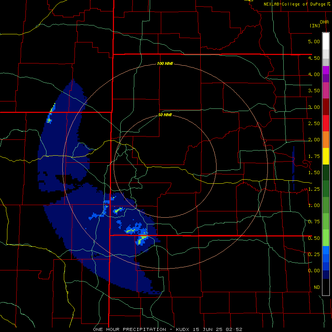Click the 1.25 scale value
The image size is (332, 332).
coord(314,189)
